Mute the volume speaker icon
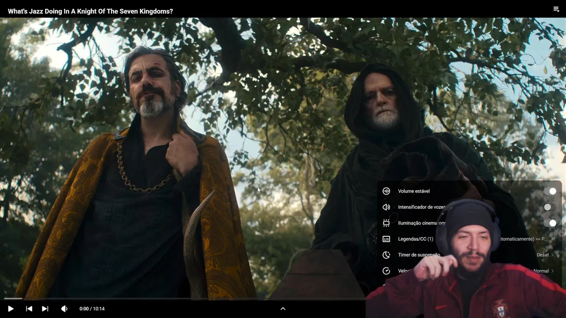Image resolution: width=566 pixels, height=318 pixels. [x=64, y=309]
